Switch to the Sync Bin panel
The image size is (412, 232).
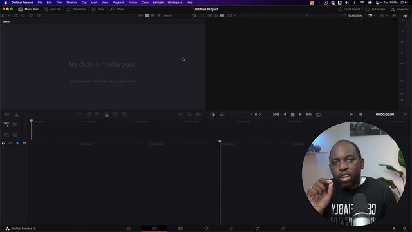pos(52,9)
